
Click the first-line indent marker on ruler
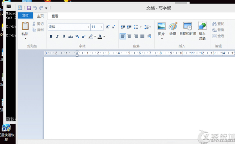(x=77, y=52)
